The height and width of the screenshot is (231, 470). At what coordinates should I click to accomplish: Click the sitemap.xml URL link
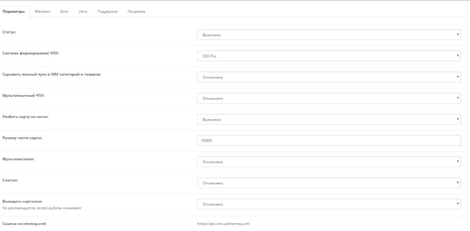pos(223,224)
